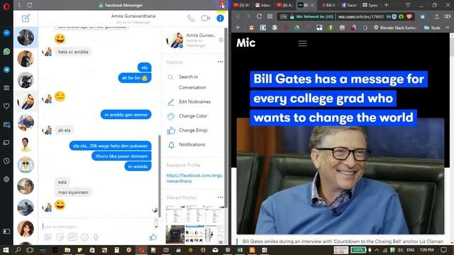Open the GIF picker
Image resolution: width=454 pixels, height=255 pixels.
tap(72, 237)
